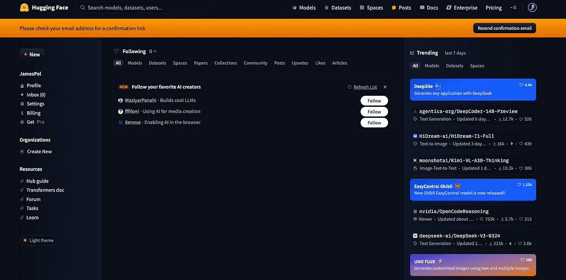Viewport: 566px width, 280px height.
Task: Select Collections tab in feed
Action: [226, 63]
